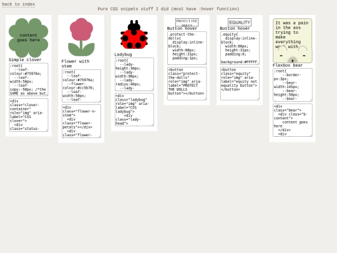
Task: Click the flower's green leaves
Action: tap(81, 49)
